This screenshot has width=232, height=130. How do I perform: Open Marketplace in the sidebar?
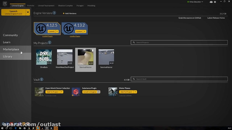tap(11, 49)
